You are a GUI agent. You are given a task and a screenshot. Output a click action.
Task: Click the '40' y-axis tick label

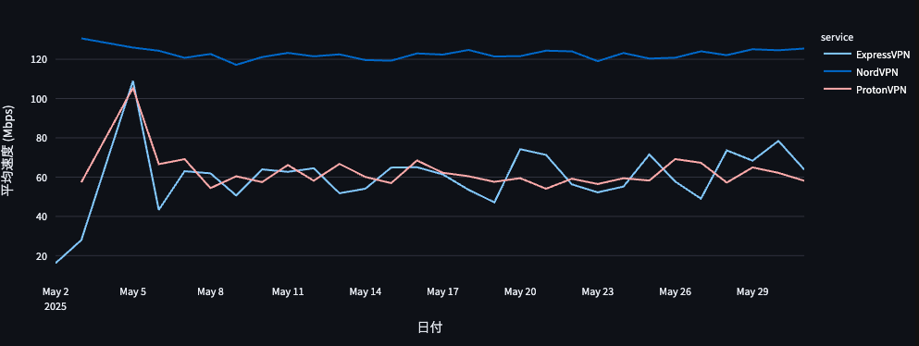tap(42, 216)
